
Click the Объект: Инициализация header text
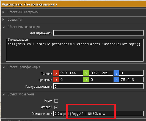point(24,27)
